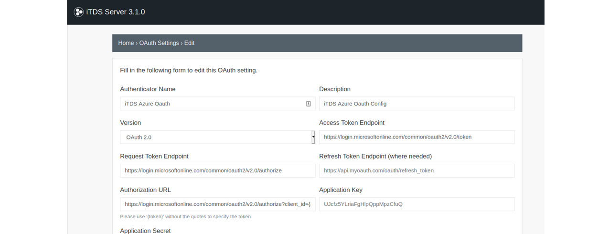Click the Authorization URL label
Screen dimensions: 609x234
(145, 190)
